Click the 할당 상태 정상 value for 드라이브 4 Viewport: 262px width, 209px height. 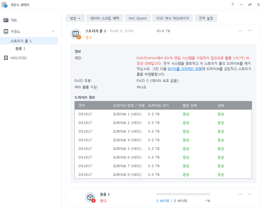[x=186, y=140]
